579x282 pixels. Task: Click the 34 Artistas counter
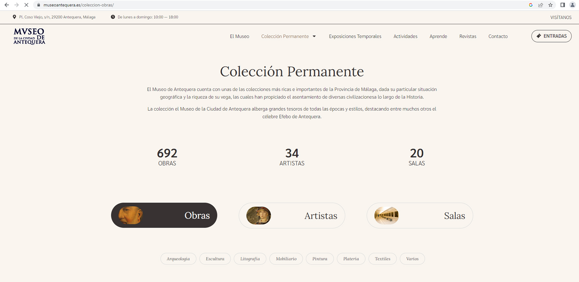(x=292, y=157)
